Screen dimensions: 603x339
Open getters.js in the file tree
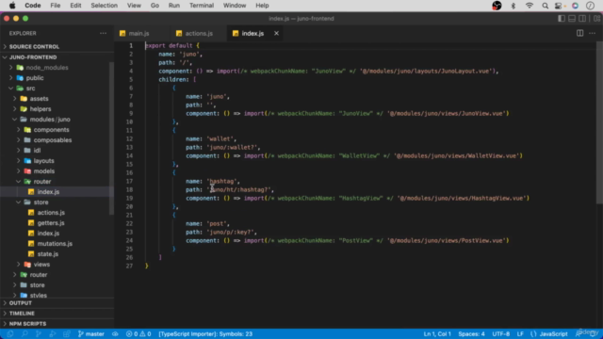(51, 223)
